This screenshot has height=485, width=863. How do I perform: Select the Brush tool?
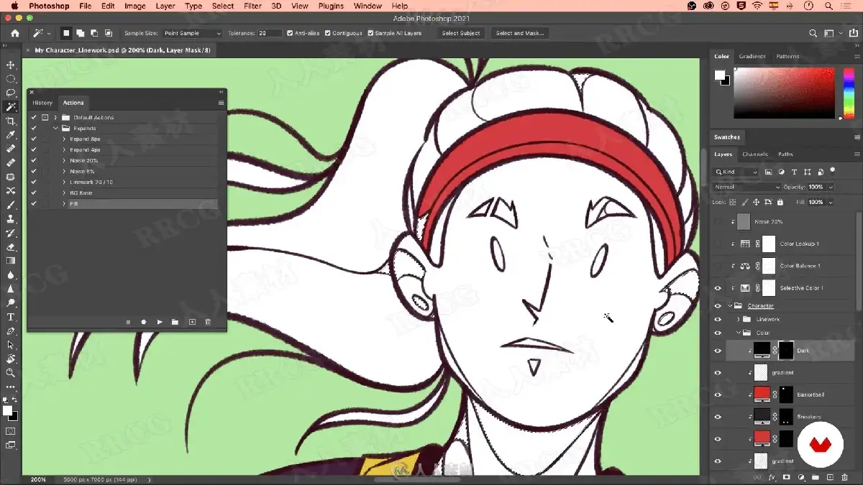click(x=11, y=205)
